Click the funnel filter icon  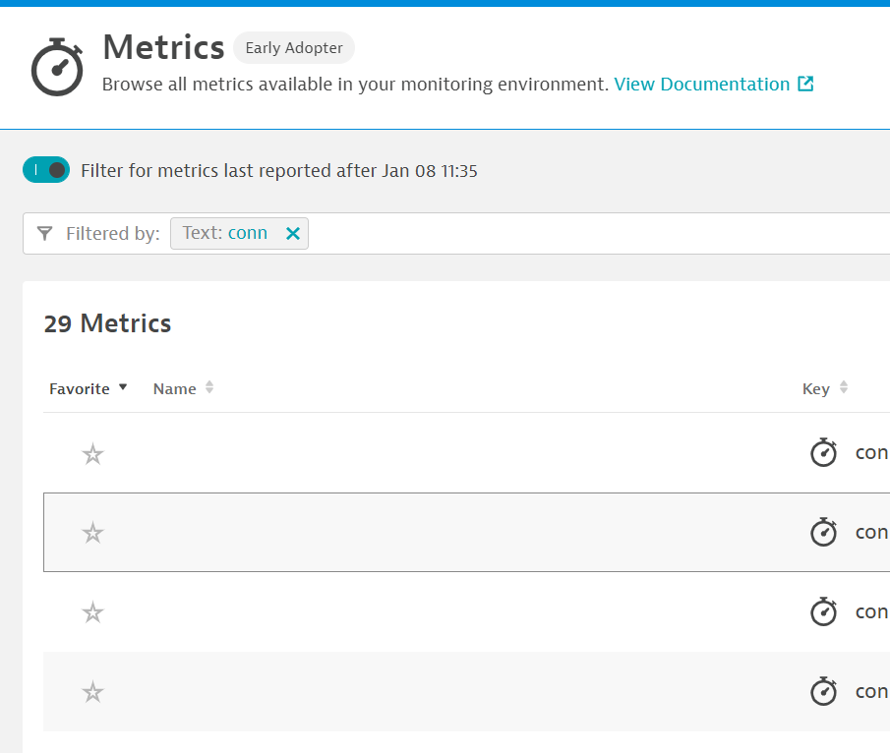[44, 234]
